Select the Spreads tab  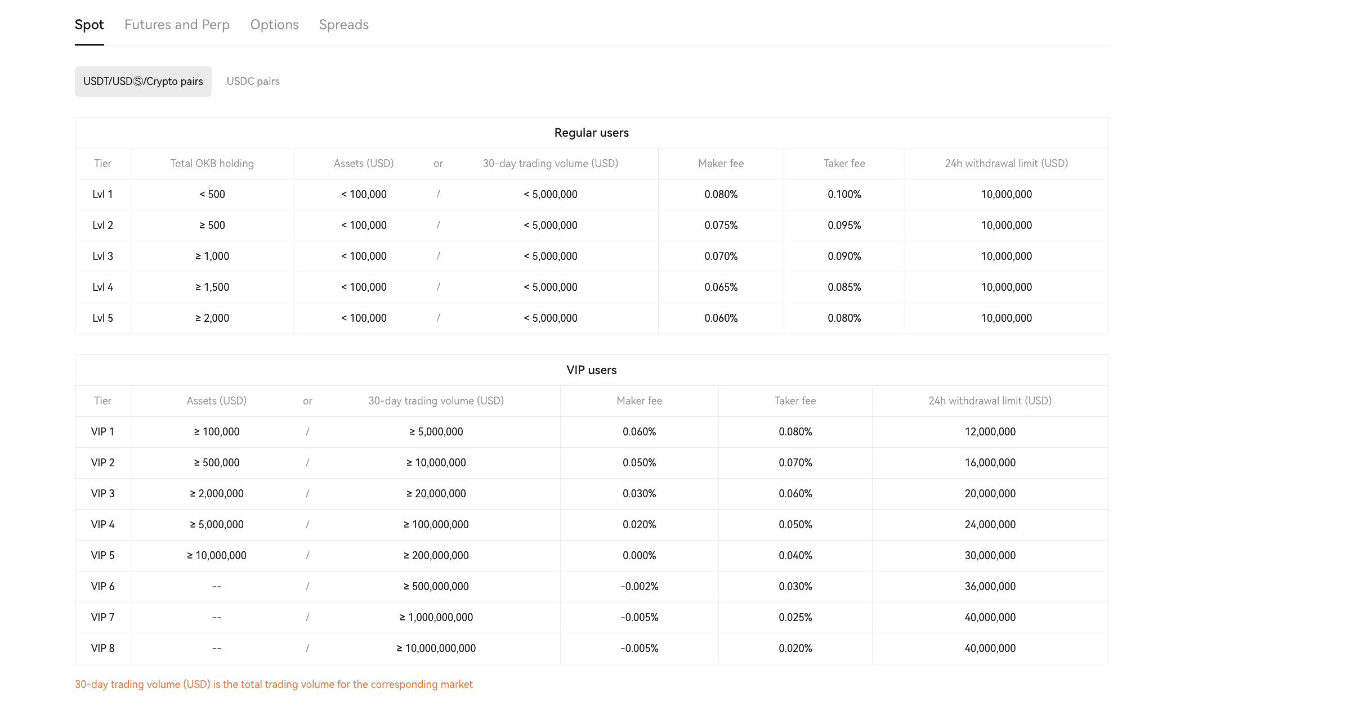pyautogui.click(x=343, y=25)
